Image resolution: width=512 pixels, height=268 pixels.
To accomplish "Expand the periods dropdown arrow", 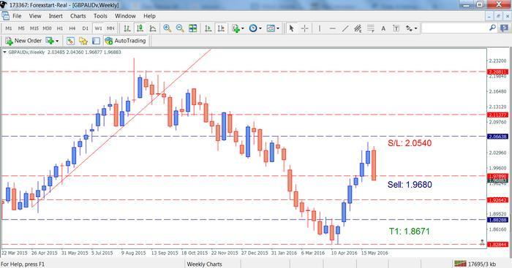I will click(260, 28).
